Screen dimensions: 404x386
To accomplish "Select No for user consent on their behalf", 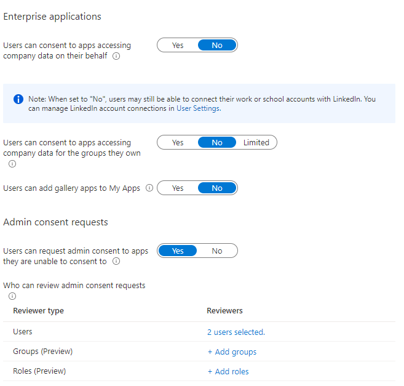I will [x=217, y=45].
